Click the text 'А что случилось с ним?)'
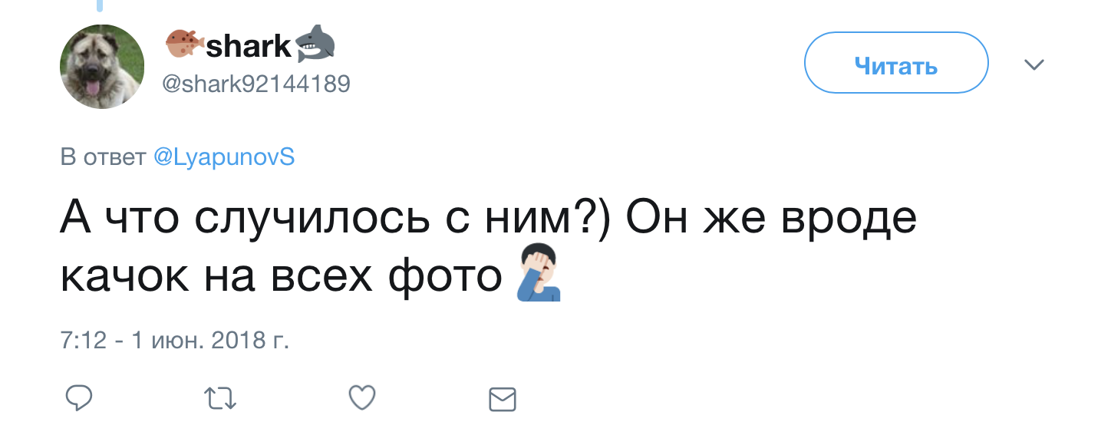Screen dimensions: 1111x445 pyautogui.click(x=334, y=220)
